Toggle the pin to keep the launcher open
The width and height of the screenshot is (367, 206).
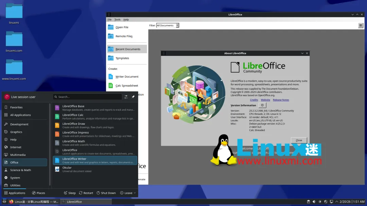[x=133, y=97]
